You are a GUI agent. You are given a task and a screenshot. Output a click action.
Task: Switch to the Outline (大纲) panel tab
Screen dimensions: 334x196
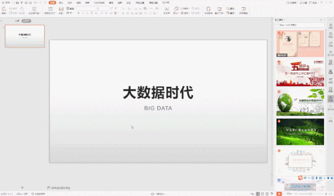(17, 21)
